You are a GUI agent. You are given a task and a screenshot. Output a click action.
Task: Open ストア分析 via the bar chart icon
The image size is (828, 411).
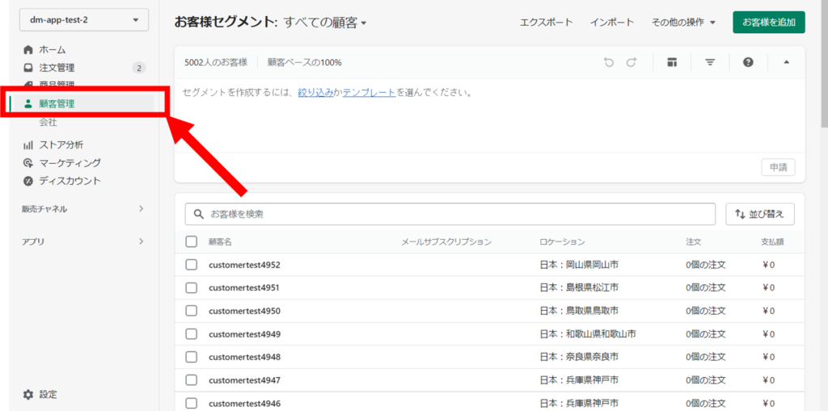pos(28,145)
